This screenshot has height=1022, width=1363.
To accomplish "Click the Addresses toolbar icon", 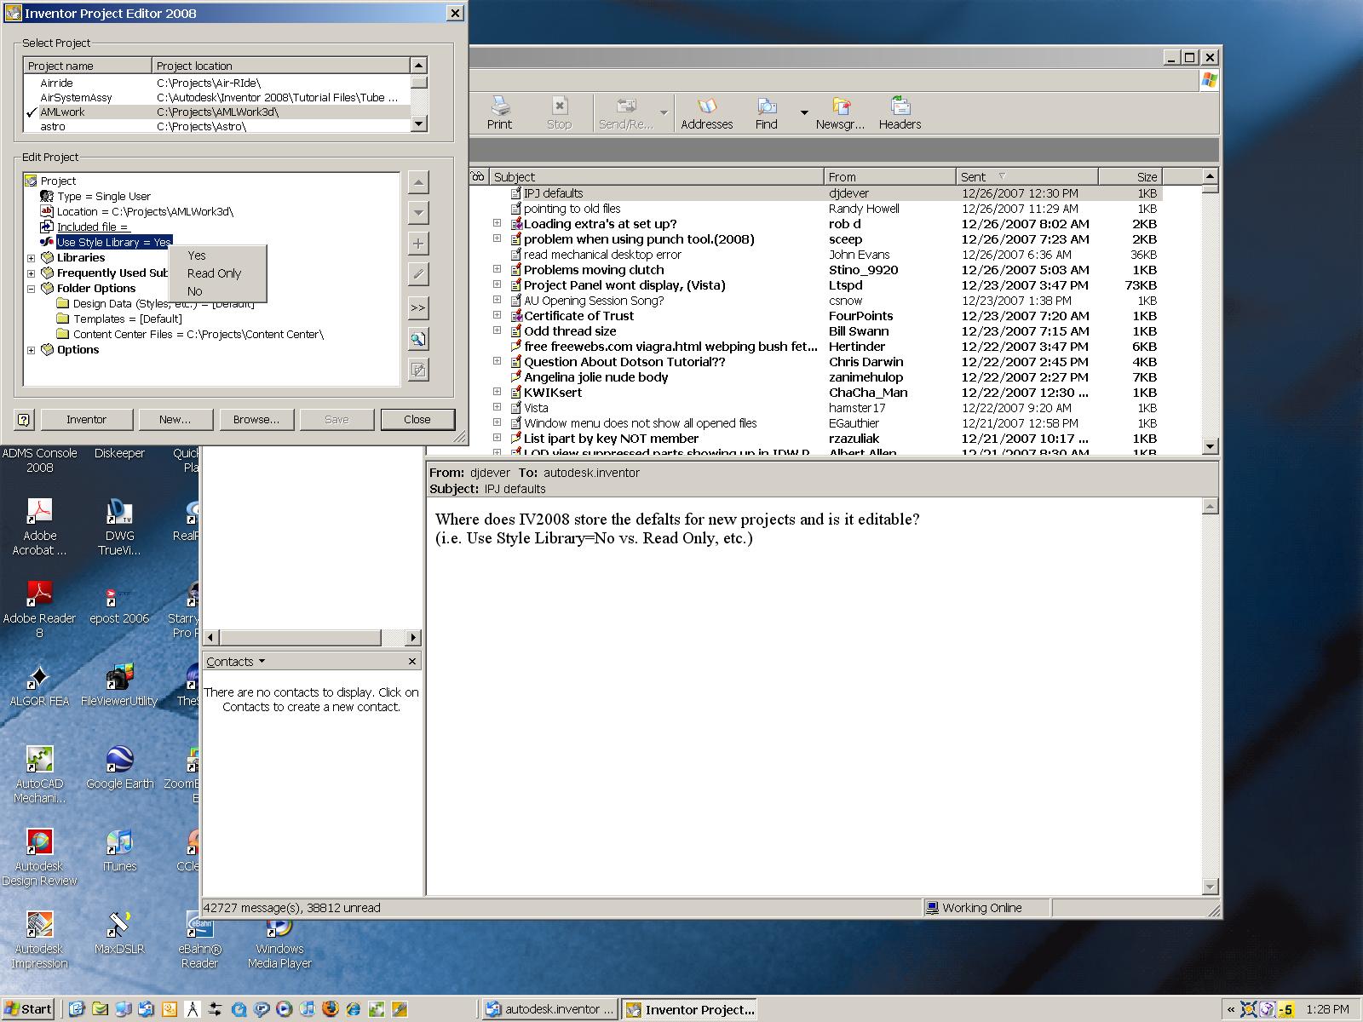I will pos(707,112).
